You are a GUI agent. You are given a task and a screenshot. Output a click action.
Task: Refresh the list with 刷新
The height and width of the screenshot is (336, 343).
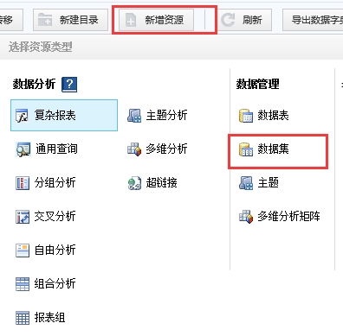(x=244, y=20)
